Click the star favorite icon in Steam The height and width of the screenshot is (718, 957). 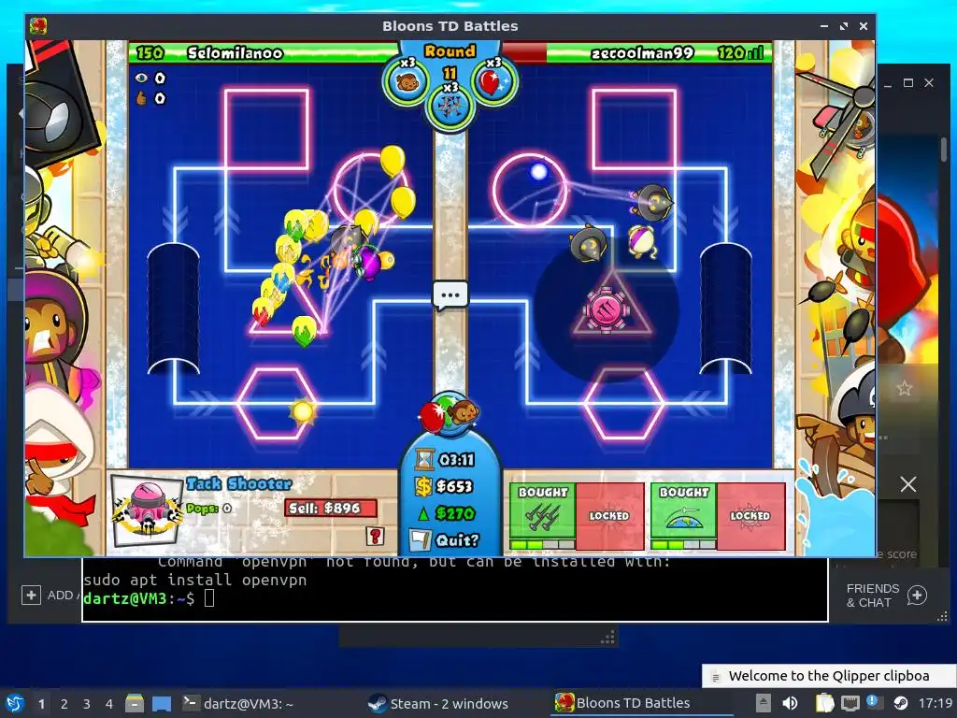904,388
